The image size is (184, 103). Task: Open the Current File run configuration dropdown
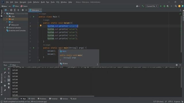tap(152, 6)
